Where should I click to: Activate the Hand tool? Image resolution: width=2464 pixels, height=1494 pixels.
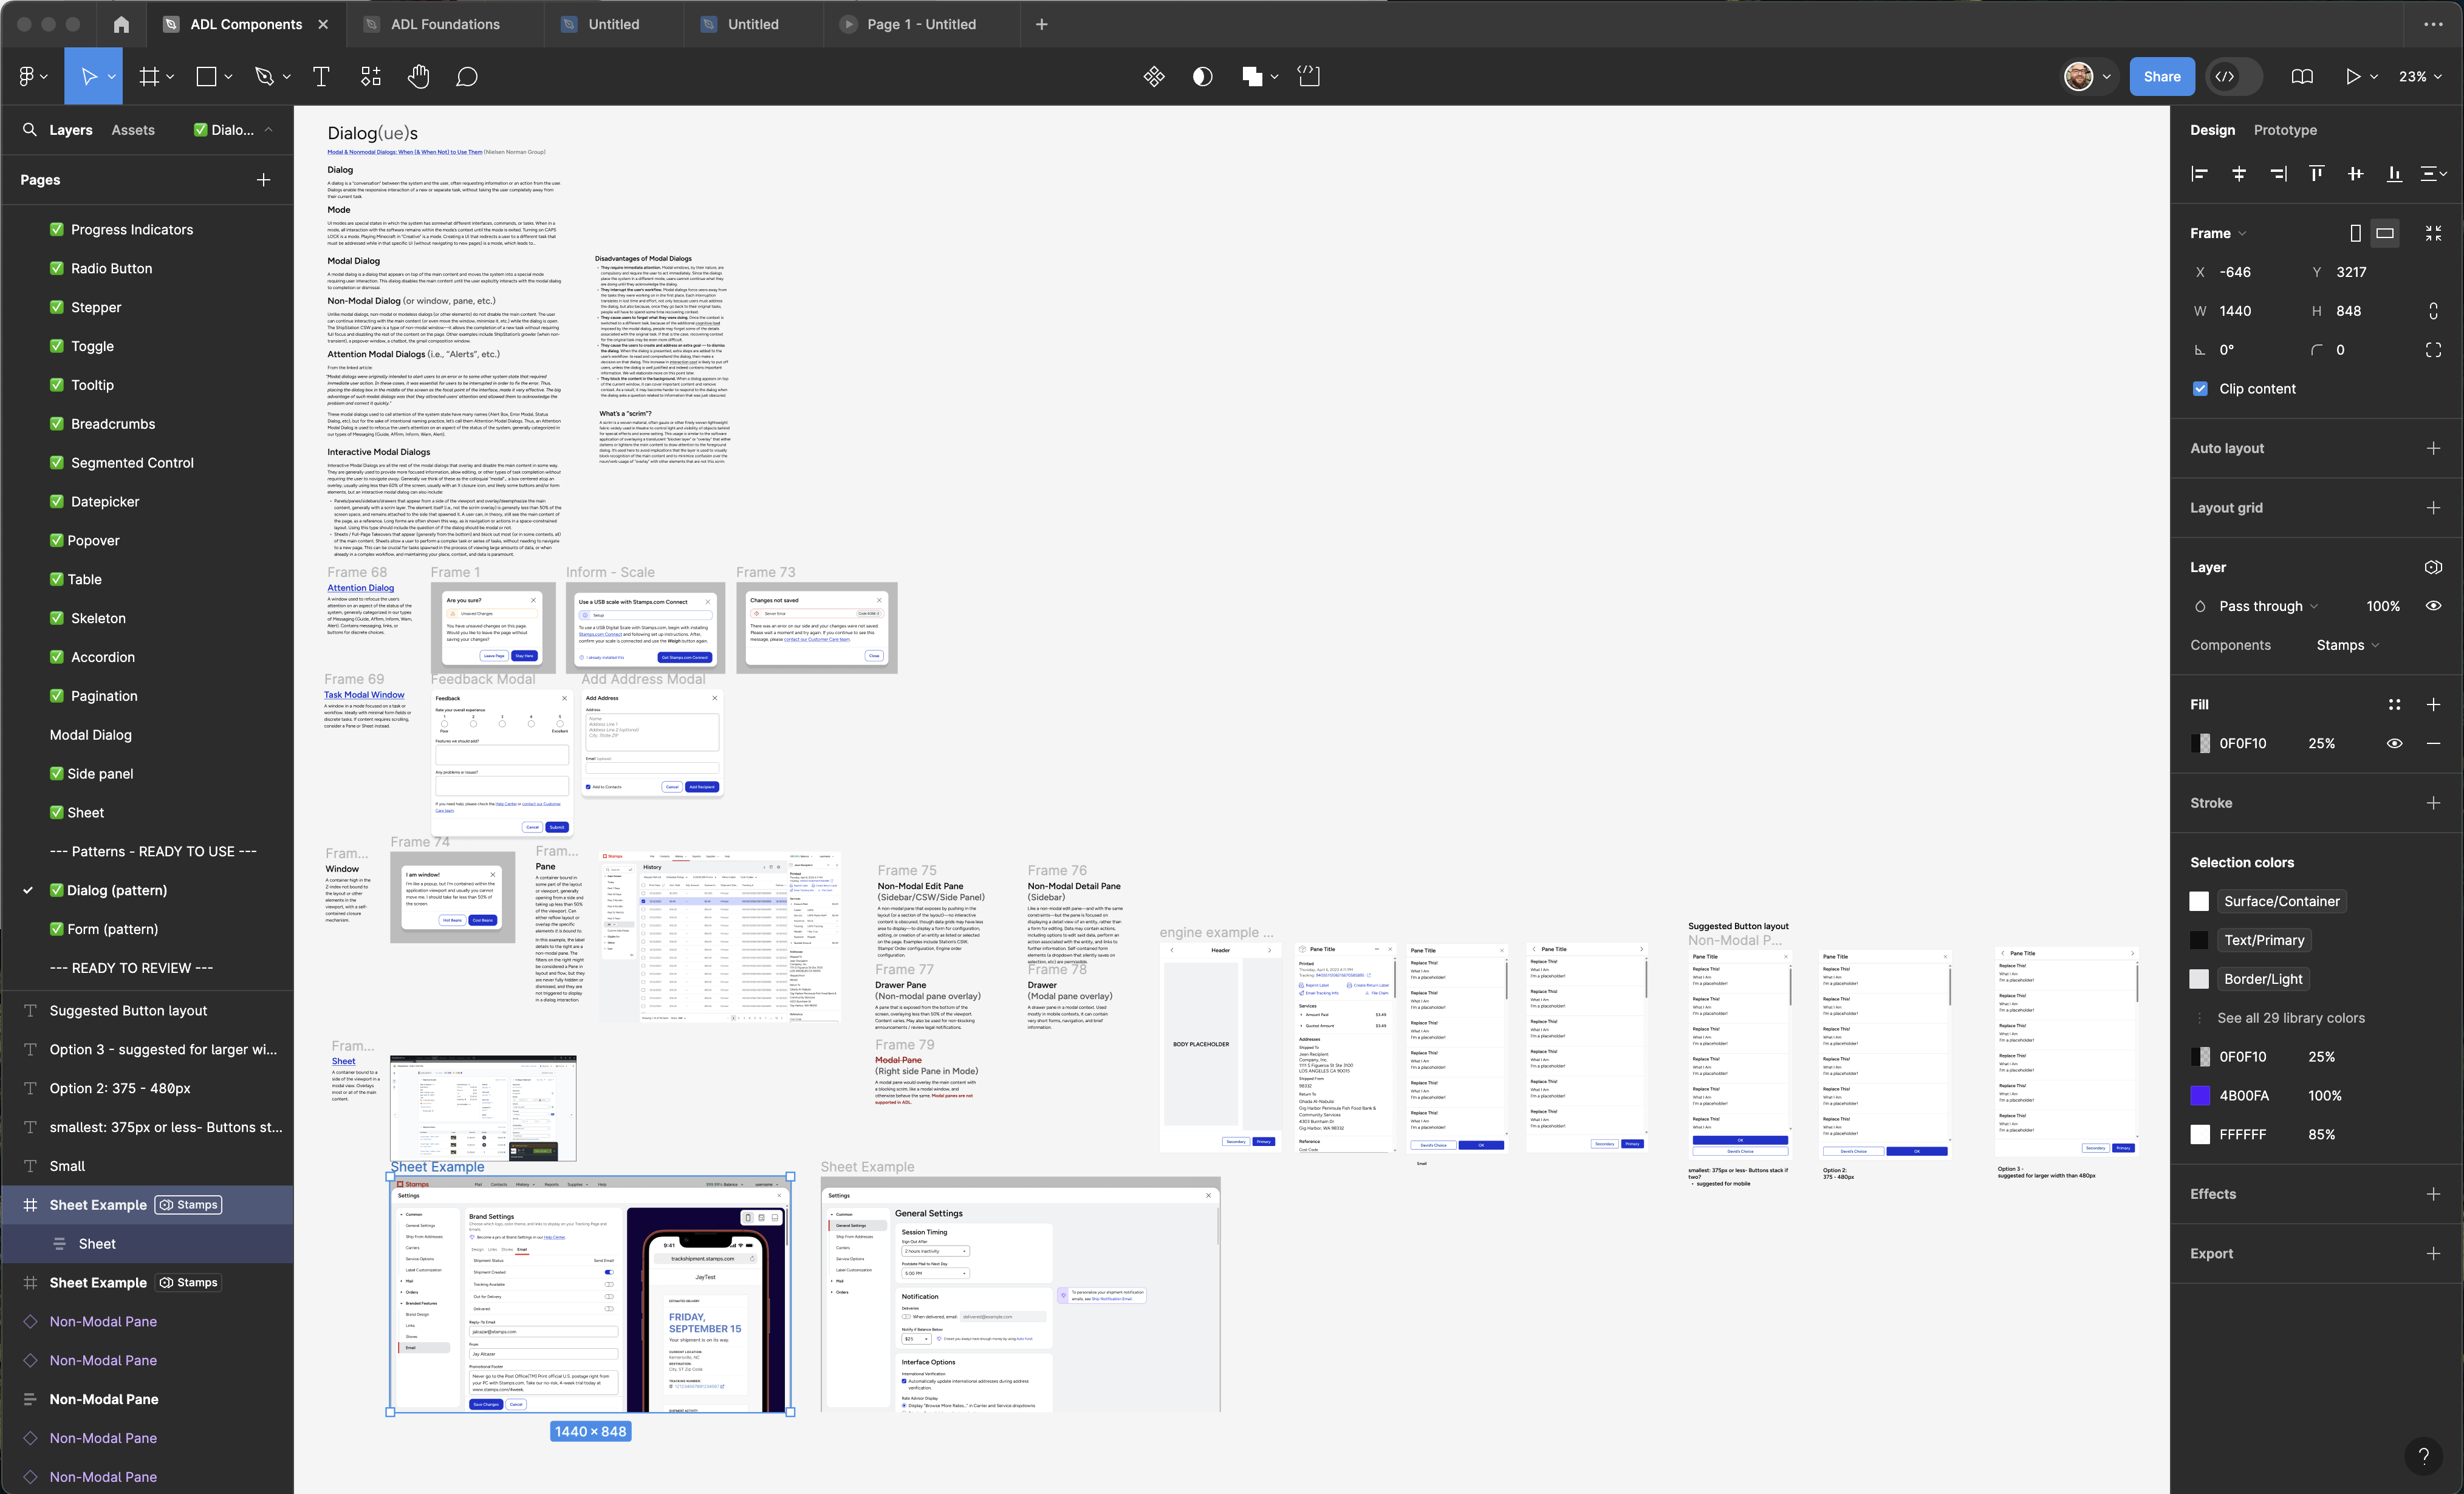pyautogui.click(x=419, y=76)
